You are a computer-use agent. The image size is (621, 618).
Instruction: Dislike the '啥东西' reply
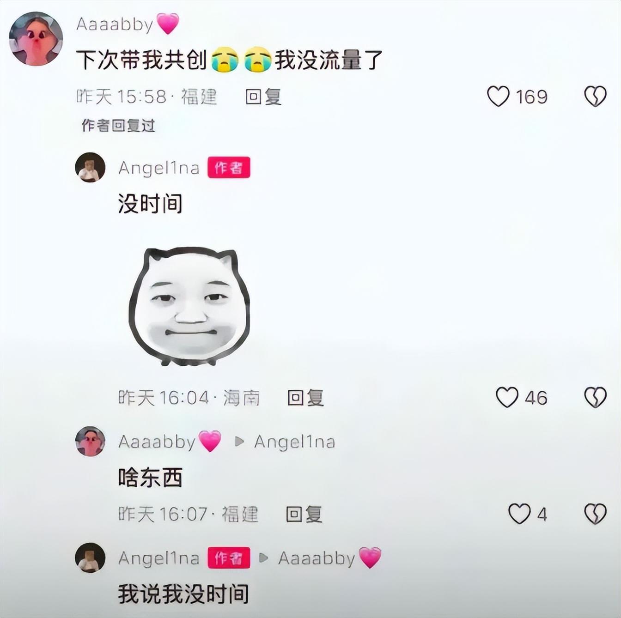(595, 514)
